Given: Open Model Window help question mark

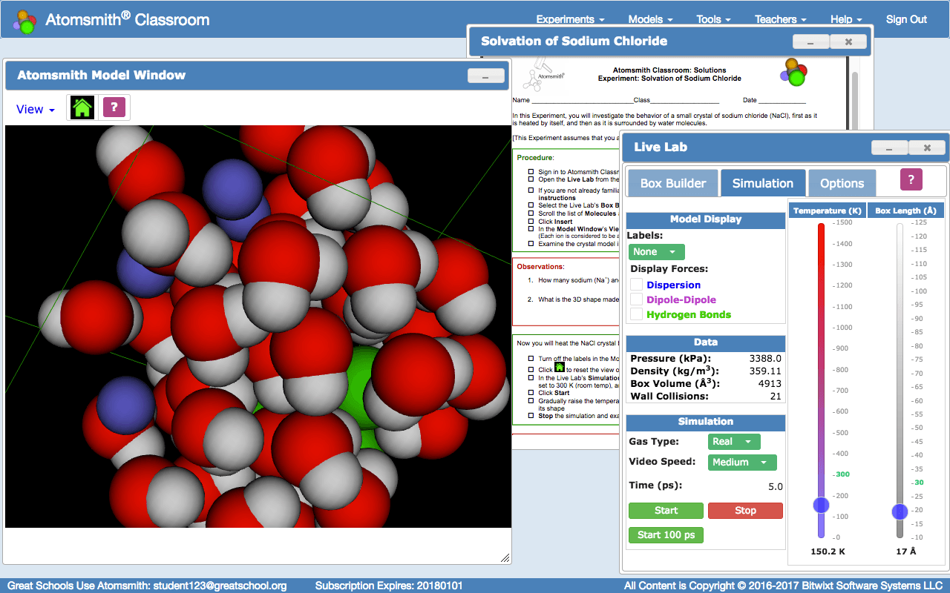Looking at the screenshot, I should pos(114,107).
